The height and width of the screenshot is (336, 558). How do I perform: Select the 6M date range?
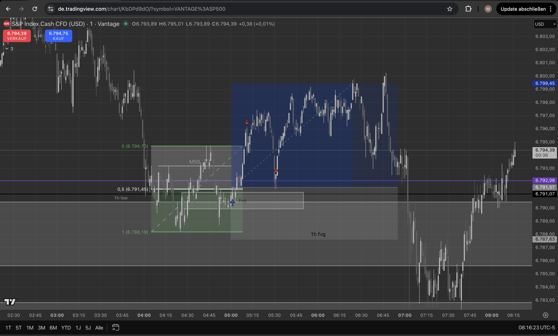53,328
